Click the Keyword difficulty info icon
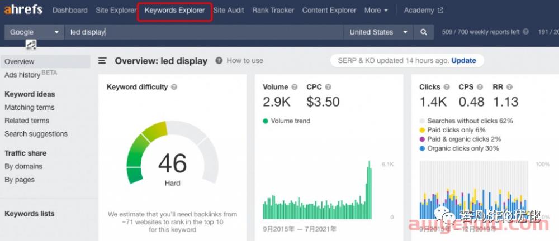Screen dimensions: 559x241 [174, 87]
